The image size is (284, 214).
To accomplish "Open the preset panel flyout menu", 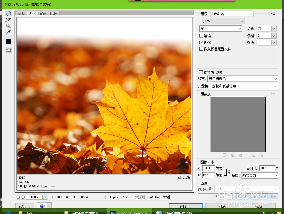I will tap(273, 14).
